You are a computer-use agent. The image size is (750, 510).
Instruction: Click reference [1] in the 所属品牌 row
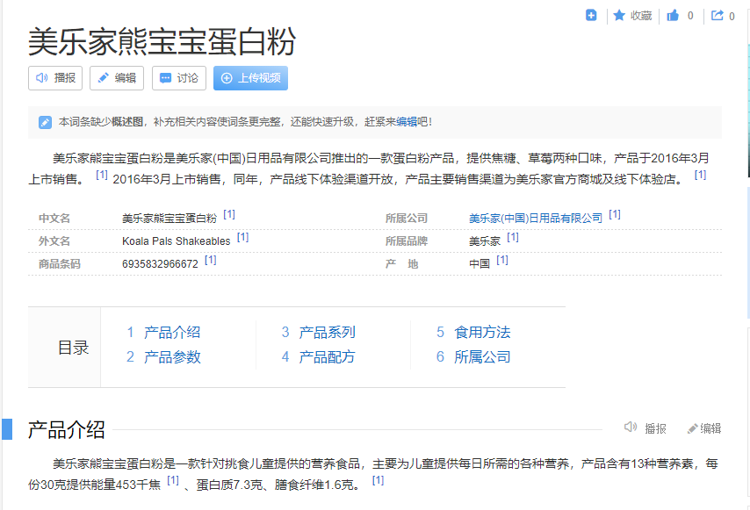pyautogui.click(x=513, y=237)
